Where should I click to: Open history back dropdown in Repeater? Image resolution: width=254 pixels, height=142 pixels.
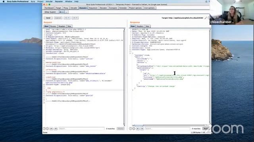point(67,18)
